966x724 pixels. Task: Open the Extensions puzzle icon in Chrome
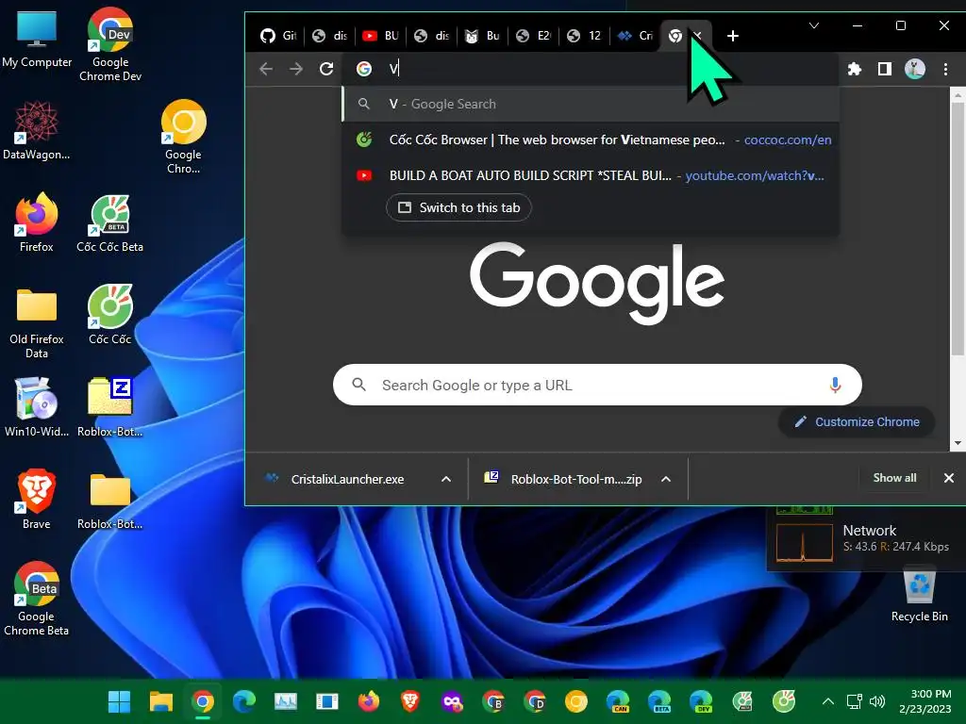854,69
